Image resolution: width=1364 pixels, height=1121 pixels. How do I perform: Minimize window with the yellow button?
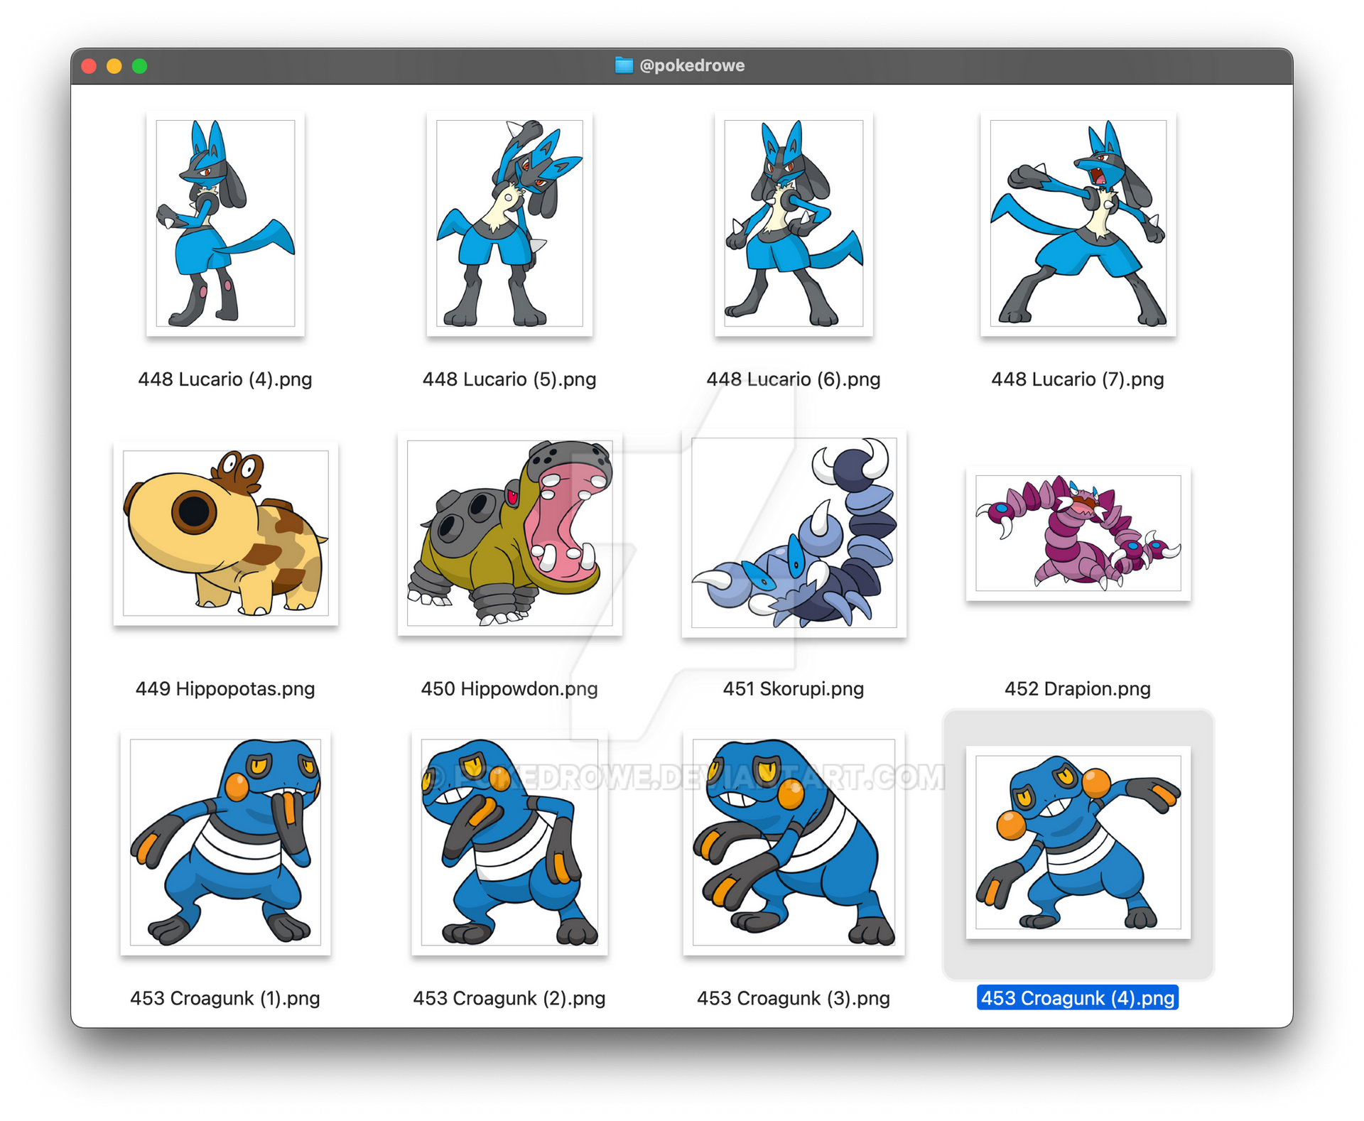tap(114, 66)
